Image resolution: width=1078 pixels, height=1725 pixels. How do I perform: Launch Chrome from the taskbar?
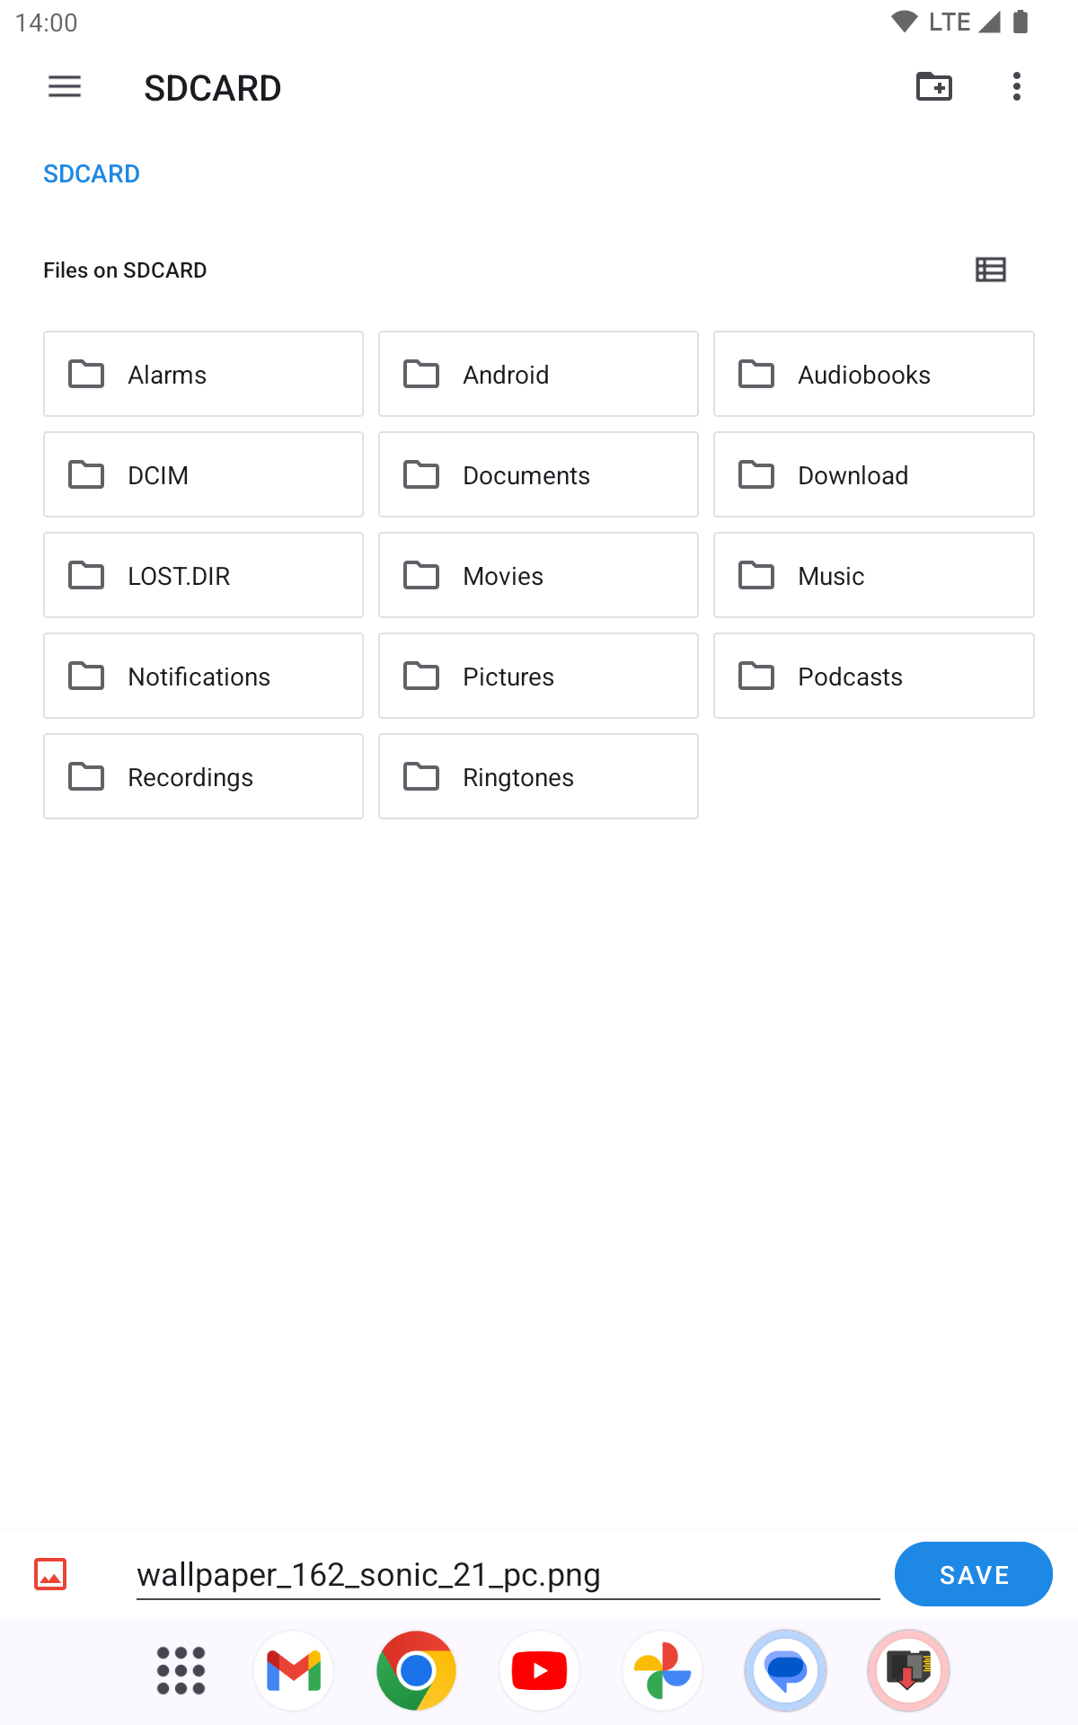pyautogui.click(x=416, y=1671)
